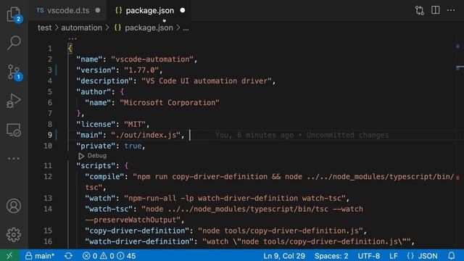Click line number 1 in the gutter
Viewport: 464px width, 261px height.
pos(50,49)
